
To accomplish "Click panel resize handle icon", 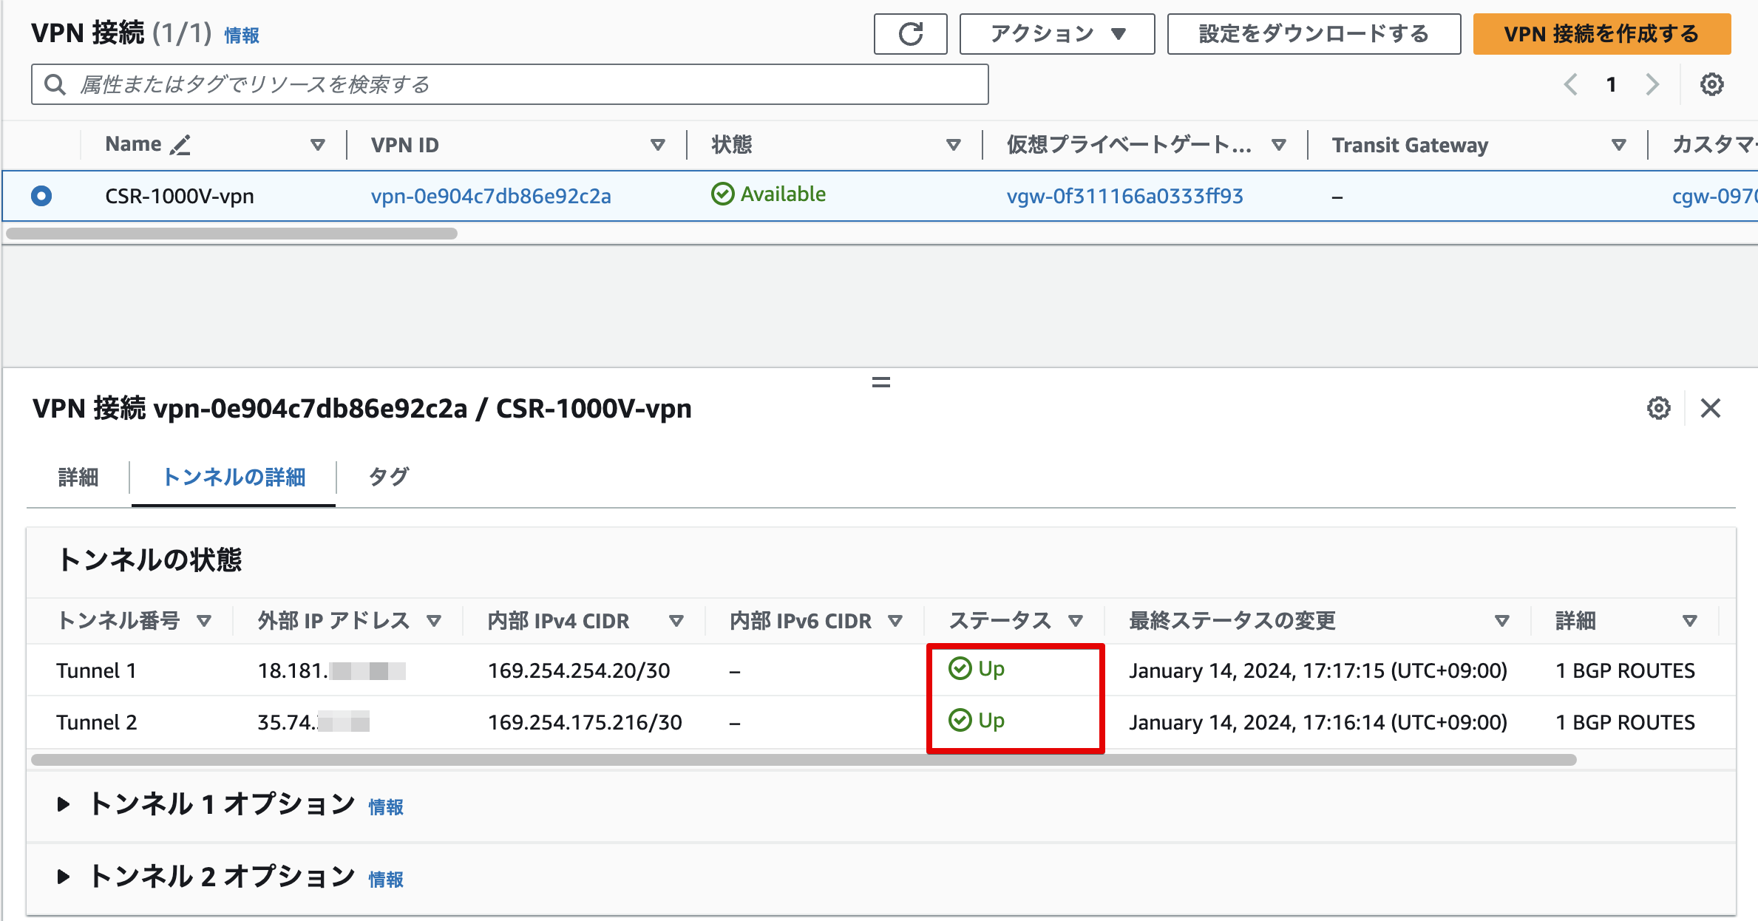I will tap(880, 382).
